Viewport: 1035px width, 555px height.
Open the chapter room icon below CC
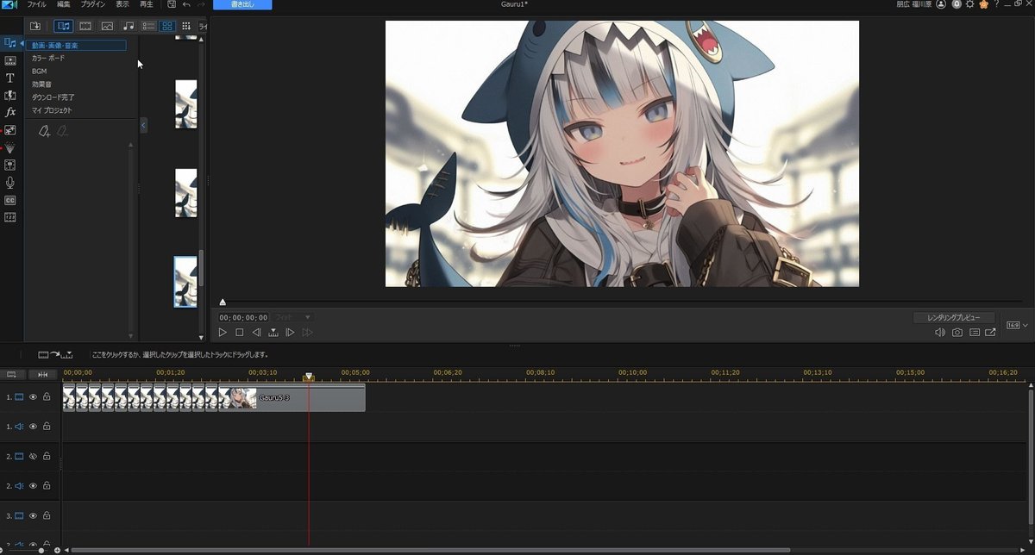[10, 217]
